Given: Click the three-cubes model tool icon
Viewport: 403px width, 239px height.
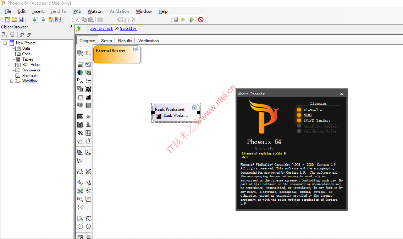Looking at the screenshot, I should coord(80,172).
